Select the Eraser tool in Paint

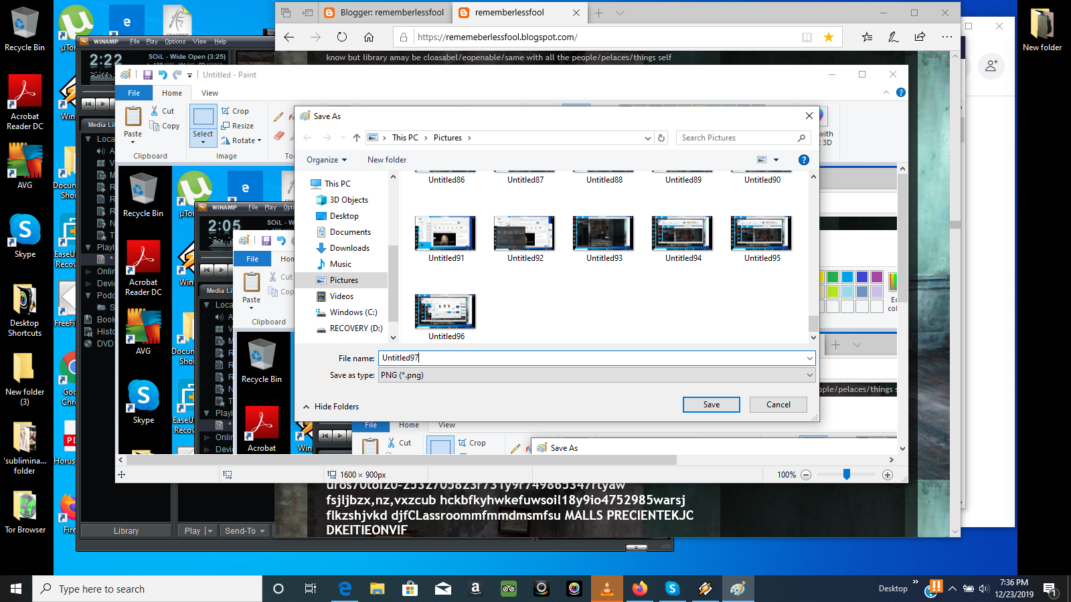[x=279, y=136]
